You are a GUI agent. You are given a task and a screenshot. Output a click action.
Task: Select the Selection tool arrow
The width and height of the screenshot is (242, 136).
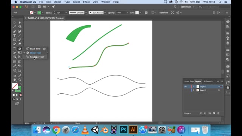[x=14, y=23]
